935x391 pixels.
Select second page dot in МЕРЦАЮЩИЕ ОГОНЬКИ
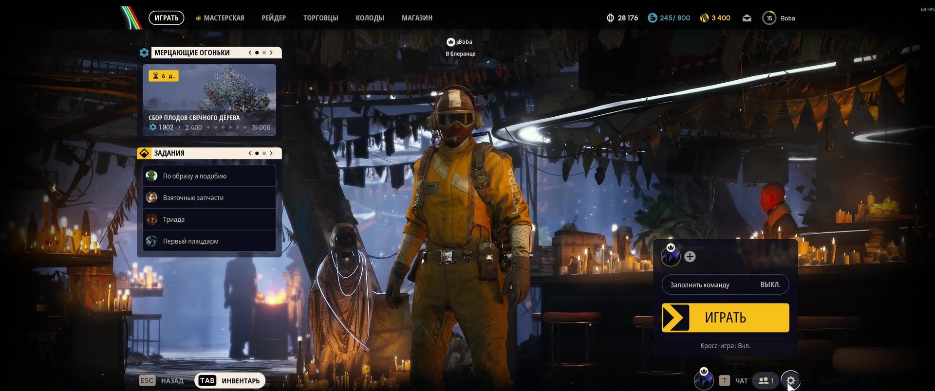[x=264, y=53]
